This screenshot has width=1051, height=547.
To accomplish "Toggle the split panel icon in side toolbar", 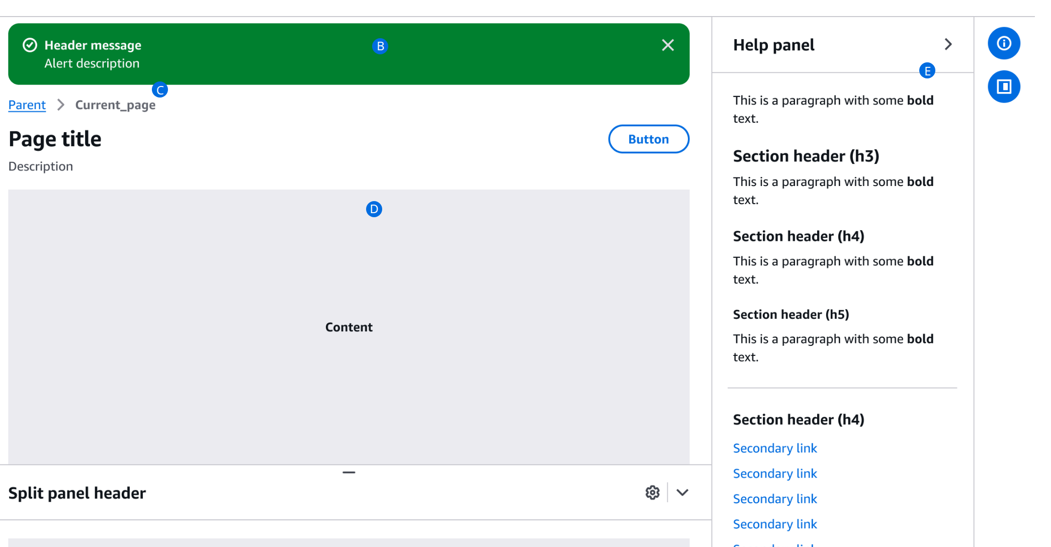I will pos(1004,86).
